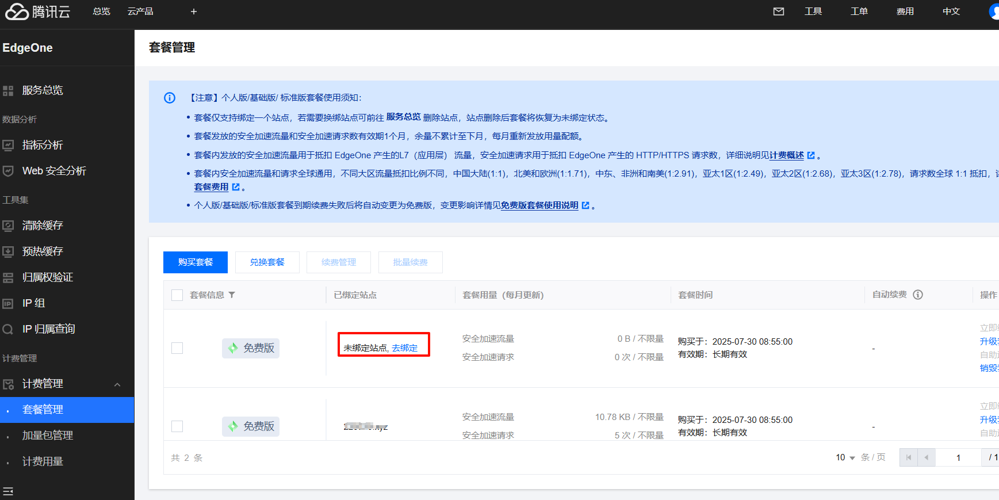The height and width of the screenshot is (500, 999).
Task: Open 总览 in the top navigation
Action: [x=101, y=12]
